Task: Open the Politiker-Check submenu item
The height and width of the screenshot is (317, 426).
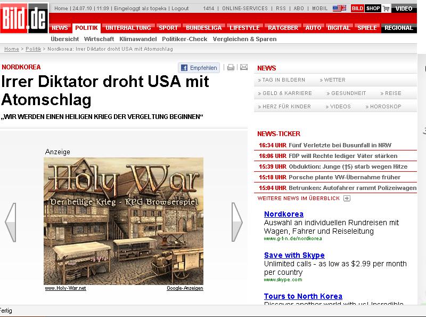Action: pyautogui.click(x=184, y=39)
